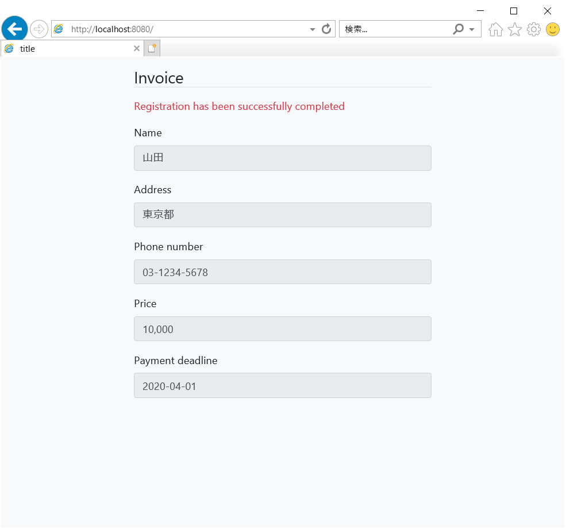The height and width of the screenshot is (528, 570).
Task: Minimize the browser window
Action: pos(480,11)
